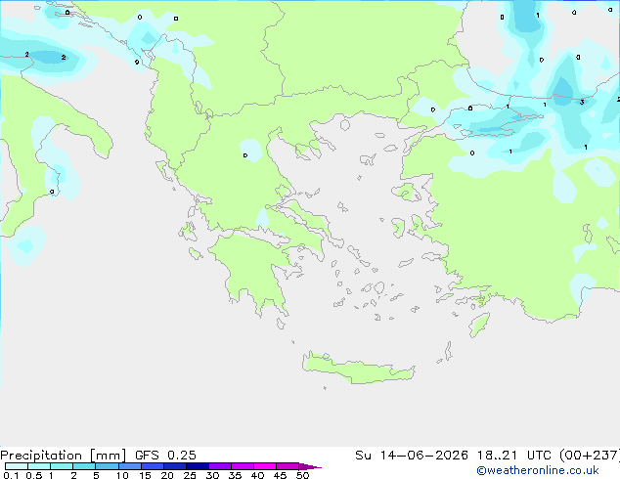620x479 pixels.
Task: Click the '30' legend scale label
Action: pos(212,475)
